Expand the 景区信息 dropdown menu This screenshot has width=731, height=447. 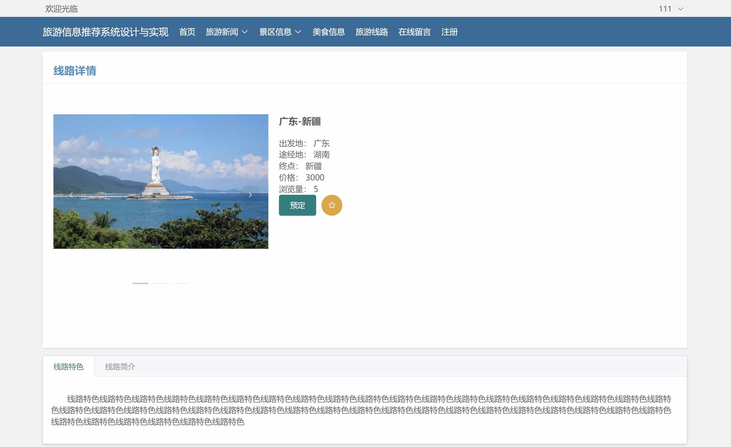tap(280, 32)
